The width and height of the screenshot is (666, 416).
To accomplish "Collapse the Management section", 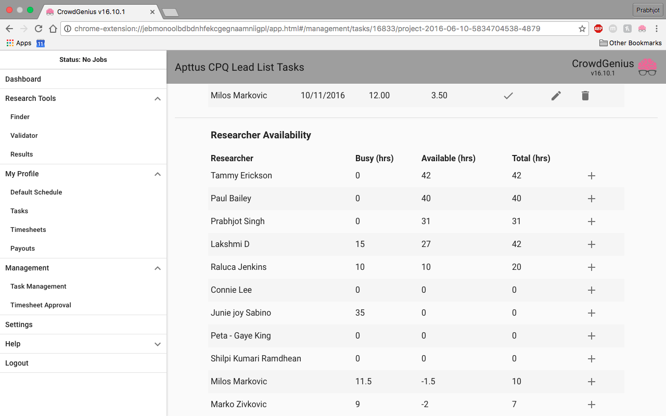I will (158, 268).
